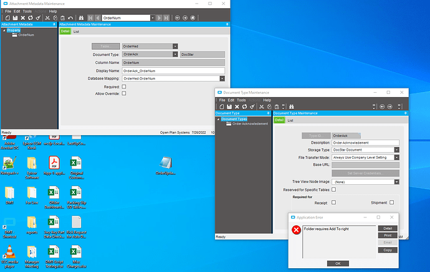Enable the Required checkbox

pyautogui.click(x=124, y=87)
